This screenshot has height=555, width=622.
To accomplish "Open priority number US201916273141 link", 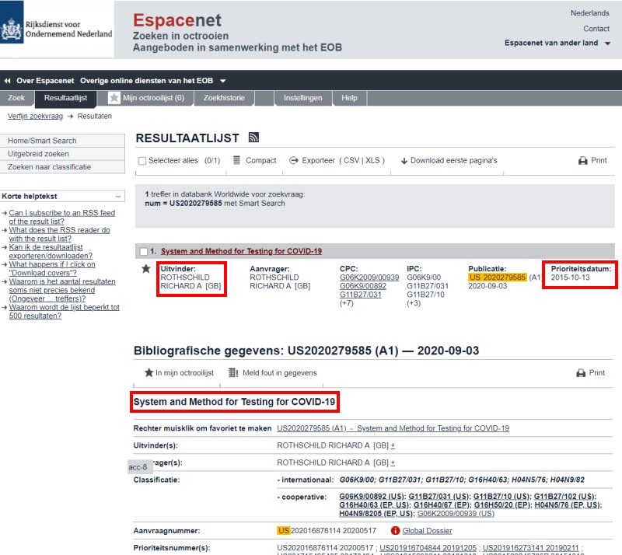I will click(530, 548).
